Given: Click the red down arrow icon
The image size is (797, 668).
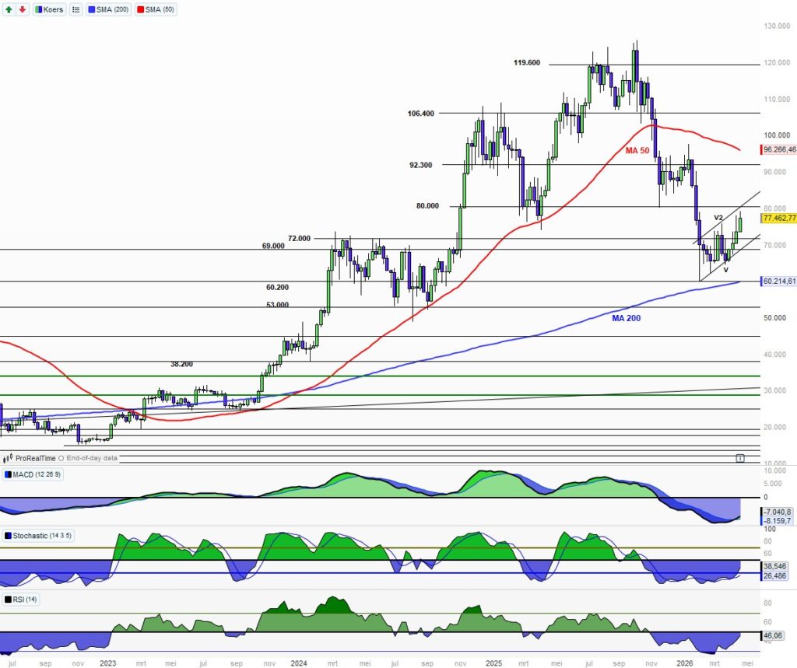Looking at the screenshot, I should pos(22,9).
